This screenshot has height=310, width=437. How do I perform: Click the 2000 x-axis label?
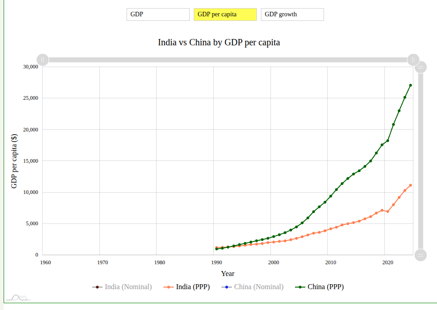pos(274,262)
